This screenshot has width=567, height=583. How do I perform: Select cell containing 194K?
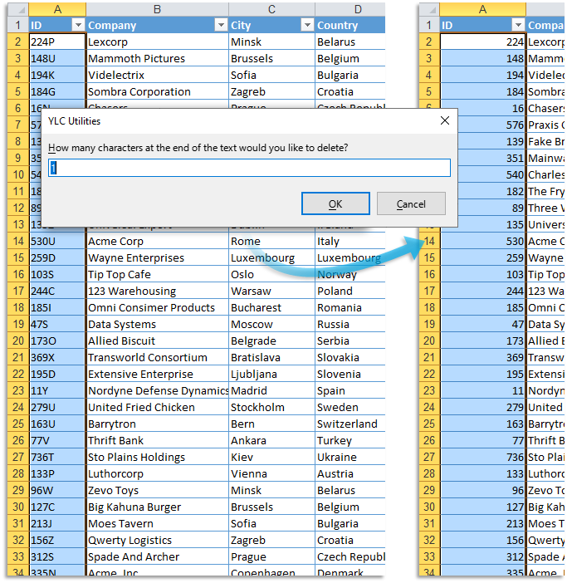[x=57, y=75]
